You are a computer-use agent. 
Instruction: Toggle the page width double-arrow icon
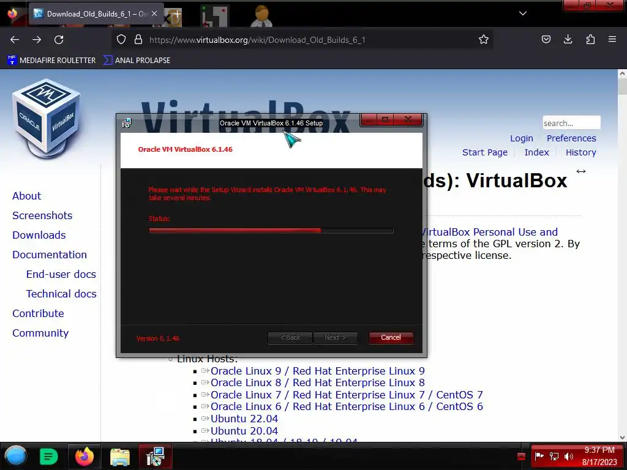pos(581,171)
